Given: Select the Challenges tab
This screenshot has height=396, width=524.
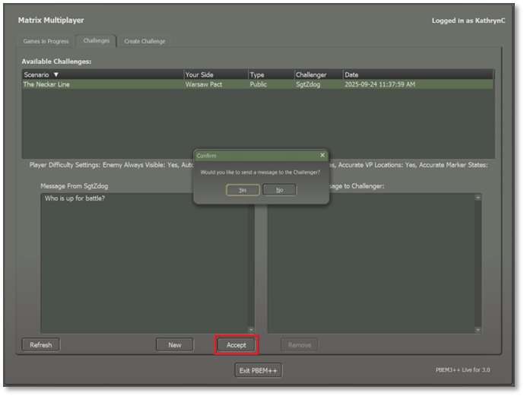Looking at the screenshot, I should point(97,41).
